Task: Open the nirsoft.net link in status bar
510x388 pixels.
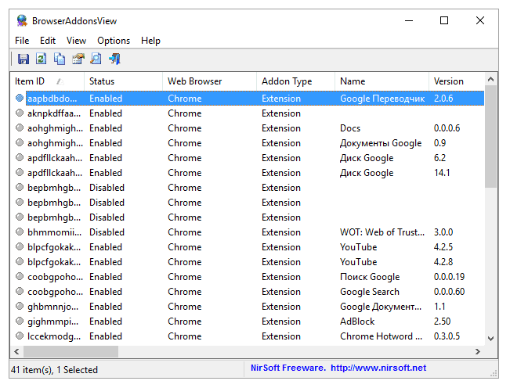Action: pyautogui.click(x=378, y=368)
